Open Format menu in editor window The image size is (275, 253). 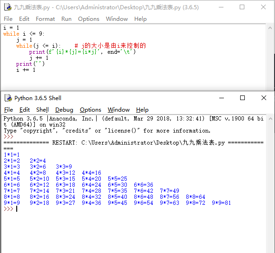[x=45, y=19]
